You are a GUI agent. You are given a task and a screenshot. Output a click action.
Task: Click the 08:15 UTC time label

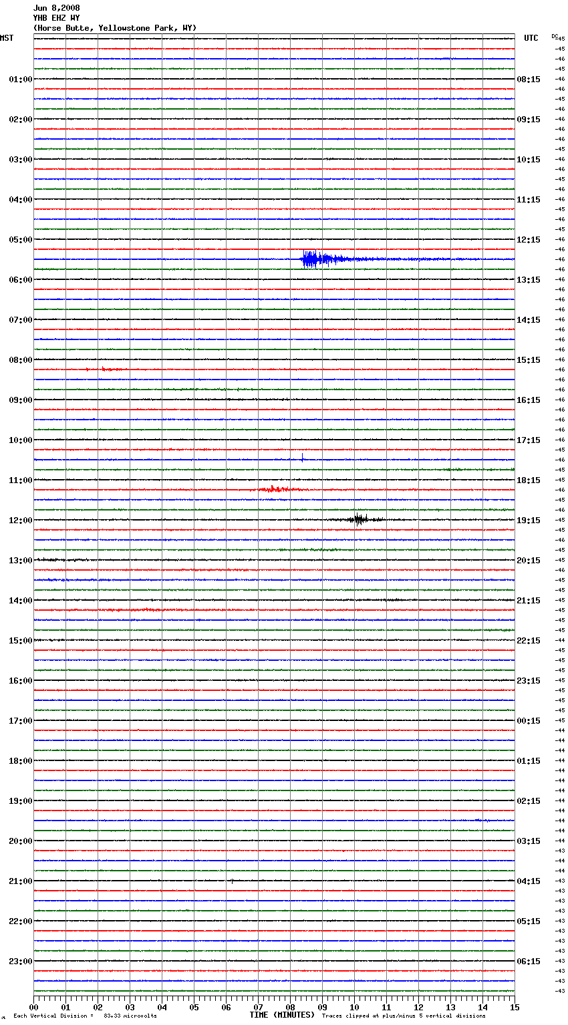(529, 80)
